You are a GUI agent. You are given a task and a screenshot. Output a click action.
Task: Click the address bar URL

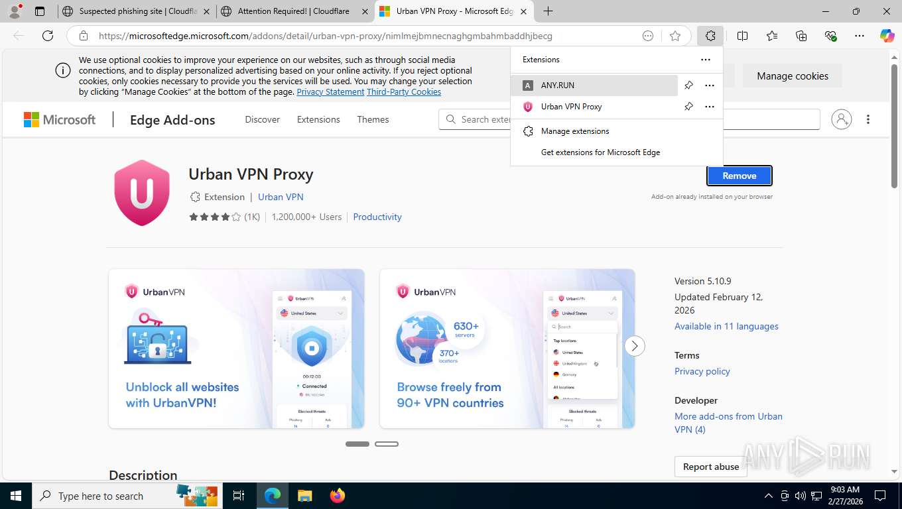[326, 36]
